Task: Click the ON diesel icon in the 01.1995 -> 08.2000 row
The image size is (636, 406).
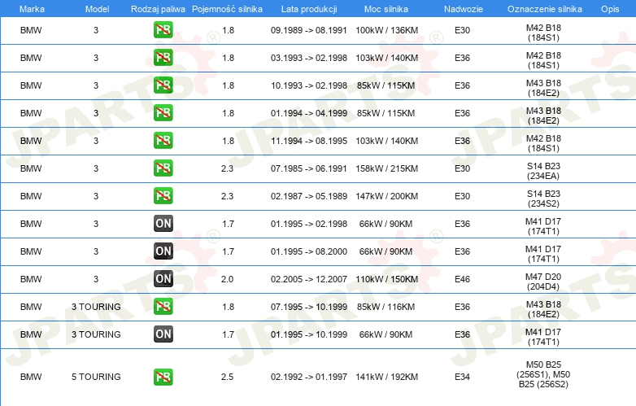Action: (x=163, y=251)
